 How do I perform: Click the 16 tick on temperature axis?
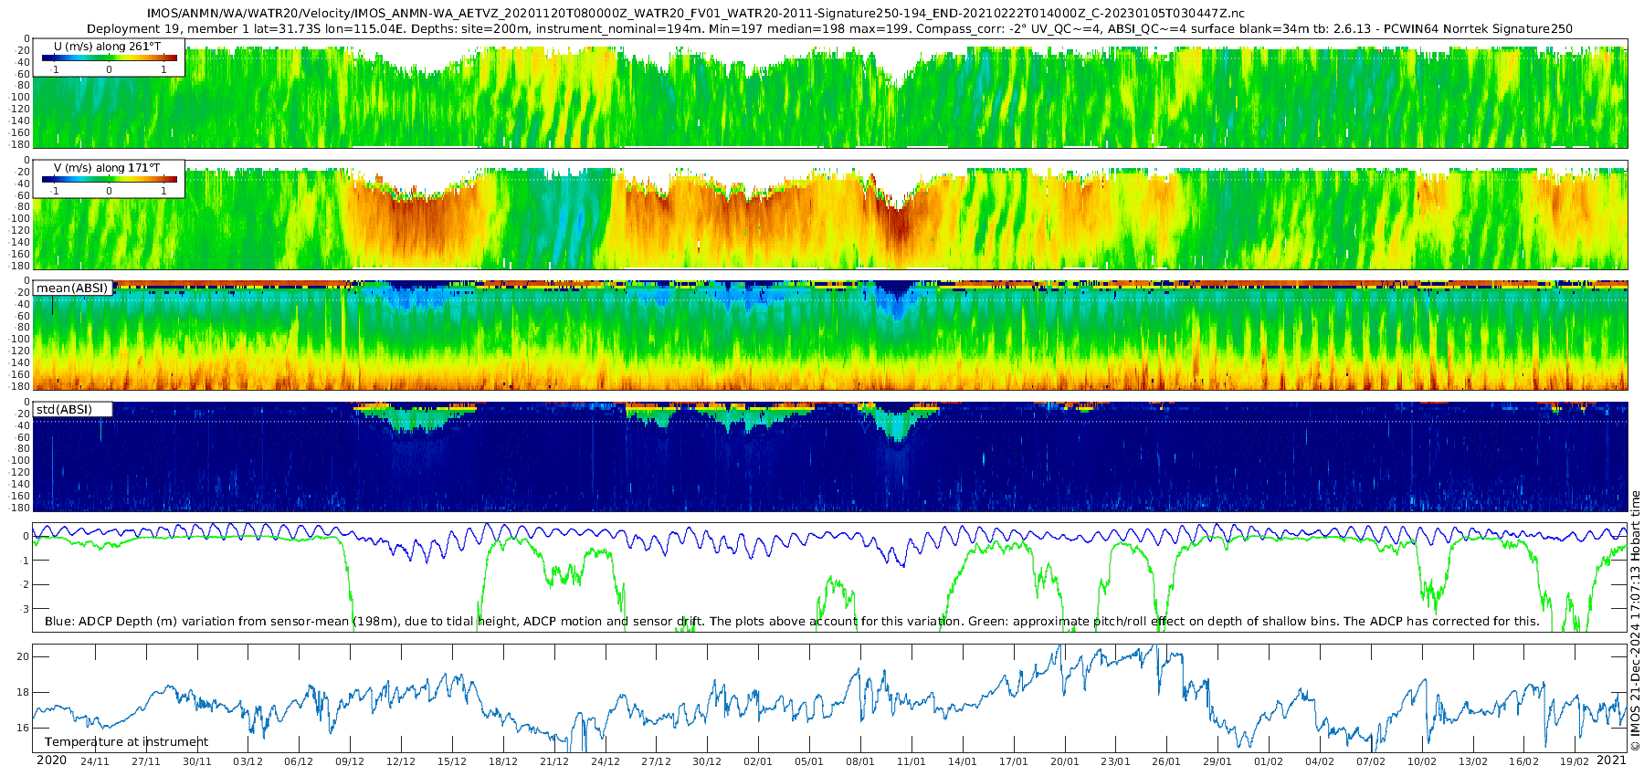pyautogui.click(x=23, y=728)
